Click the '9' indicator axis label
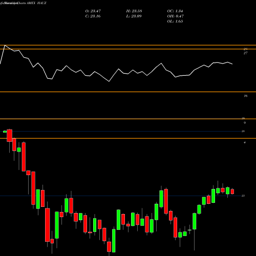This screenshot has width=256, height=256. click(245, 123)
